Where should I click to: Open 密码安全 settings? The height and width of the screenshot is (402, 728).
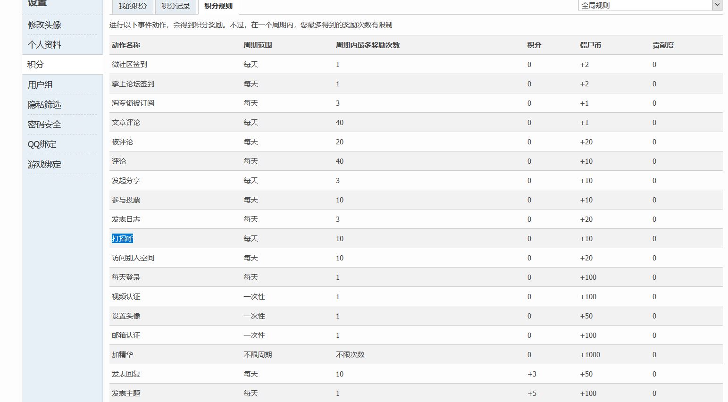pos(44,125)
